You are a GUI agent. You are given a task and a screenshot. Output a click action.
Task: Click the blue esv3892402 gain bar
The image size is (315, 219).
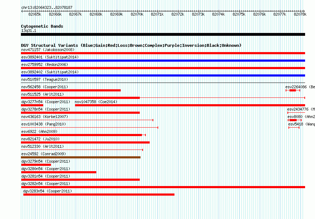[x=163, y=75]
